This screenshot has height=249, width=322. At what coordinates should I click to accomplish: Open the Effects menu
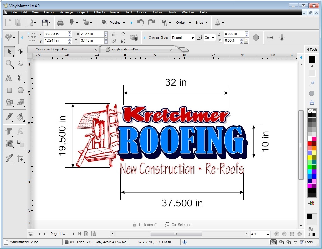coord(100,12)
